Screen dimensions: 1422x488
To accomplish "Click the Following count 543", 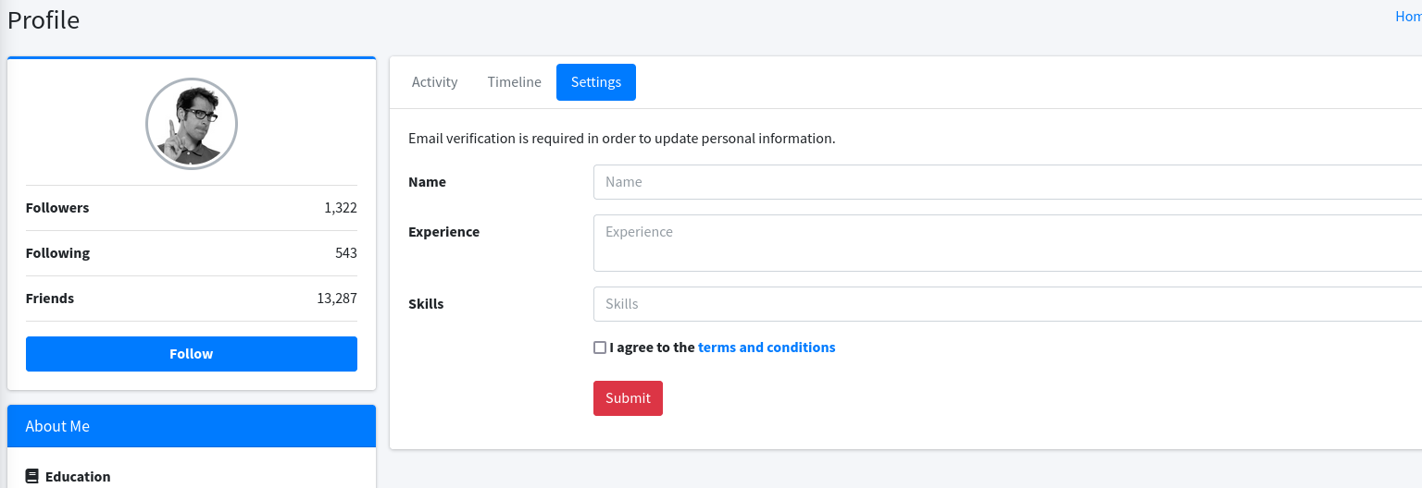I will pyautogui.click(x=346, y=253).
